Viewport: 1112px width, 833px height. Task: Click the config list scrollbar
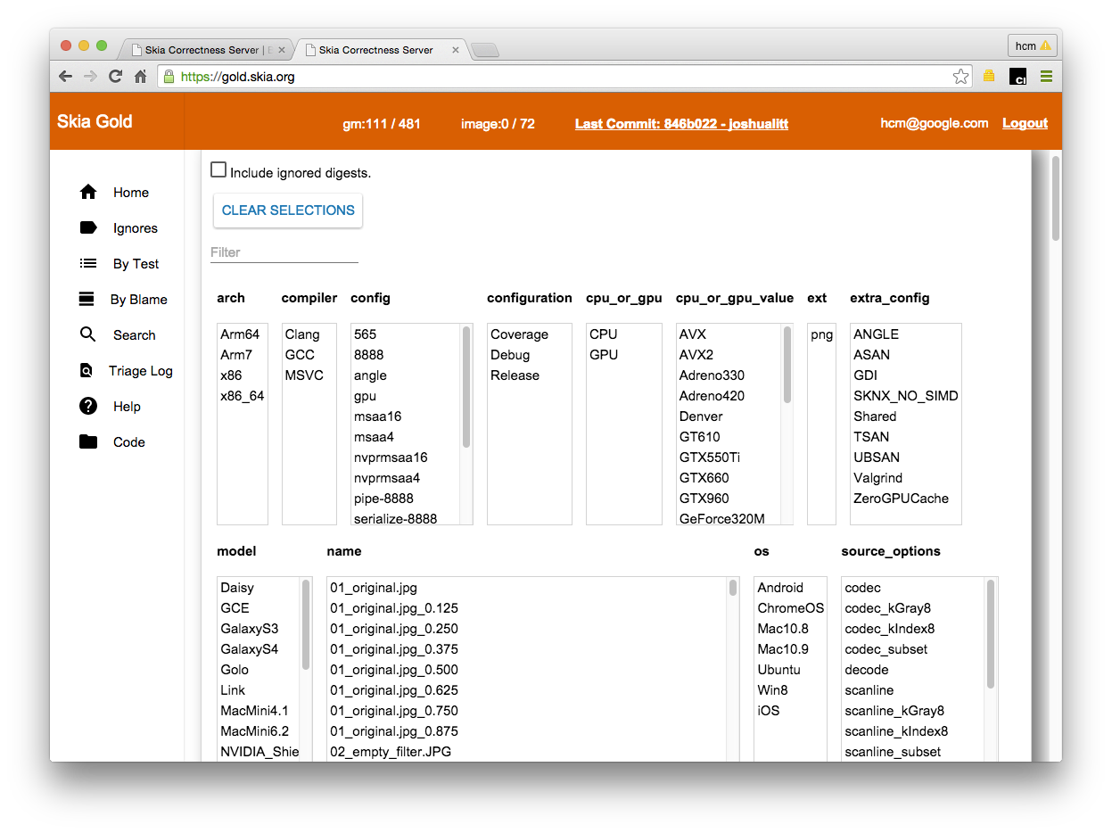click(465, 387)
